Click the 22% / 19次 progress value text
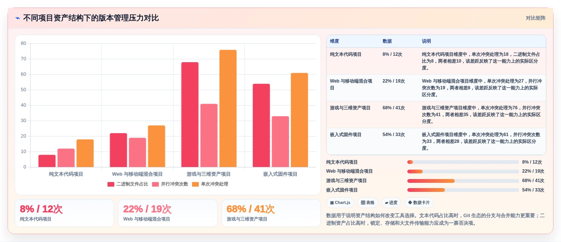561x242 pixels. 533,172
